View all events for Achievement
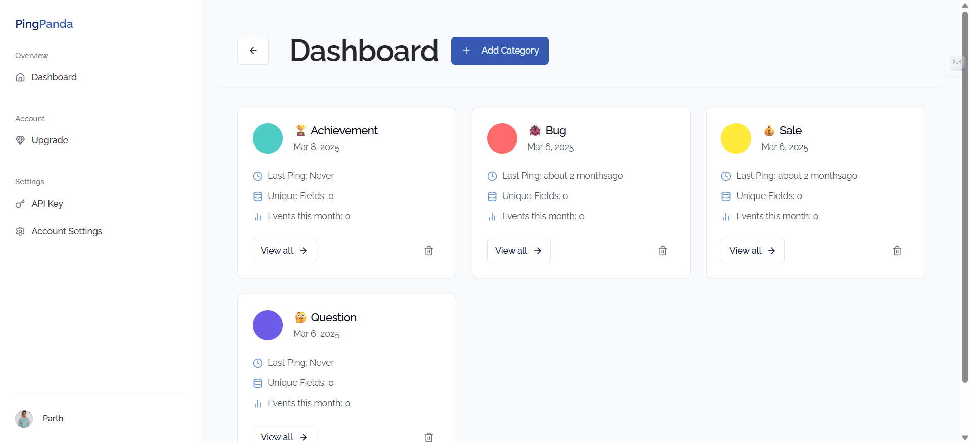The image size is (970, 443). tap(284, 251)
